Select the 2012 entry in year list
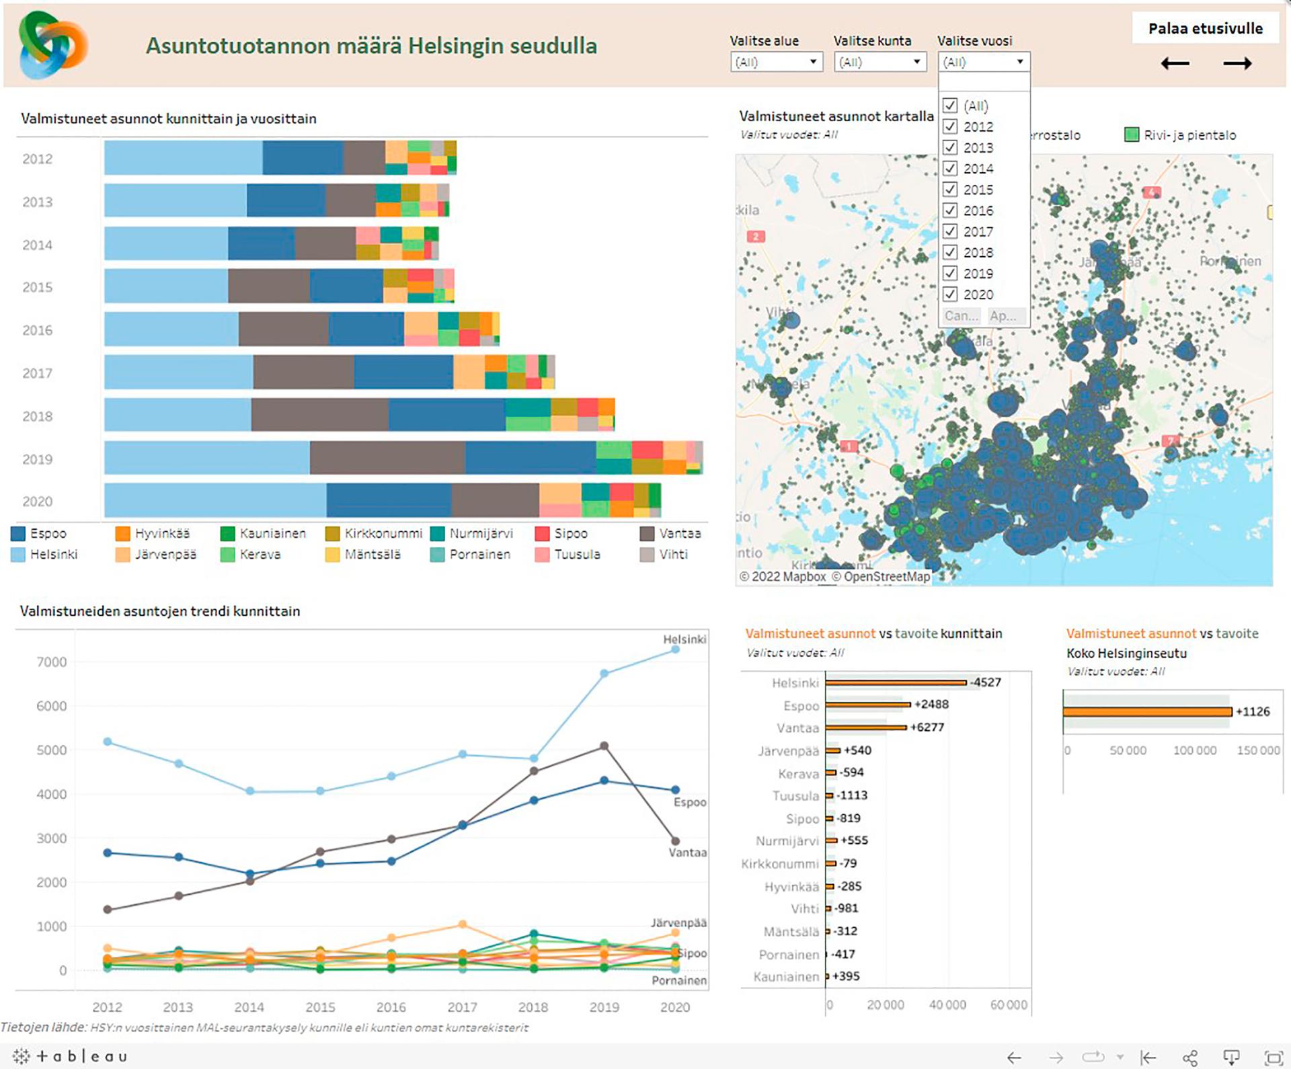 click(x=978, y=127)
